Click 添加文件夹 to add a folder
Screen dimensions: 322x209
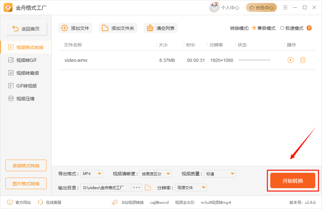(118, 28)
